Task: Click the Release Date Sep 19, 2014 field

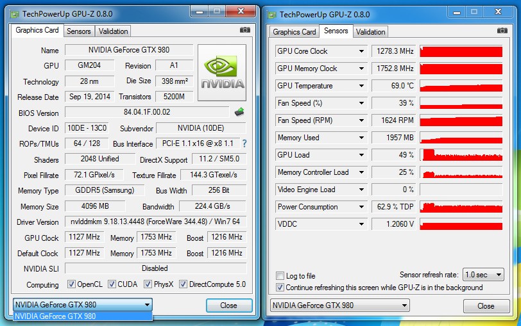Action: 90,97
